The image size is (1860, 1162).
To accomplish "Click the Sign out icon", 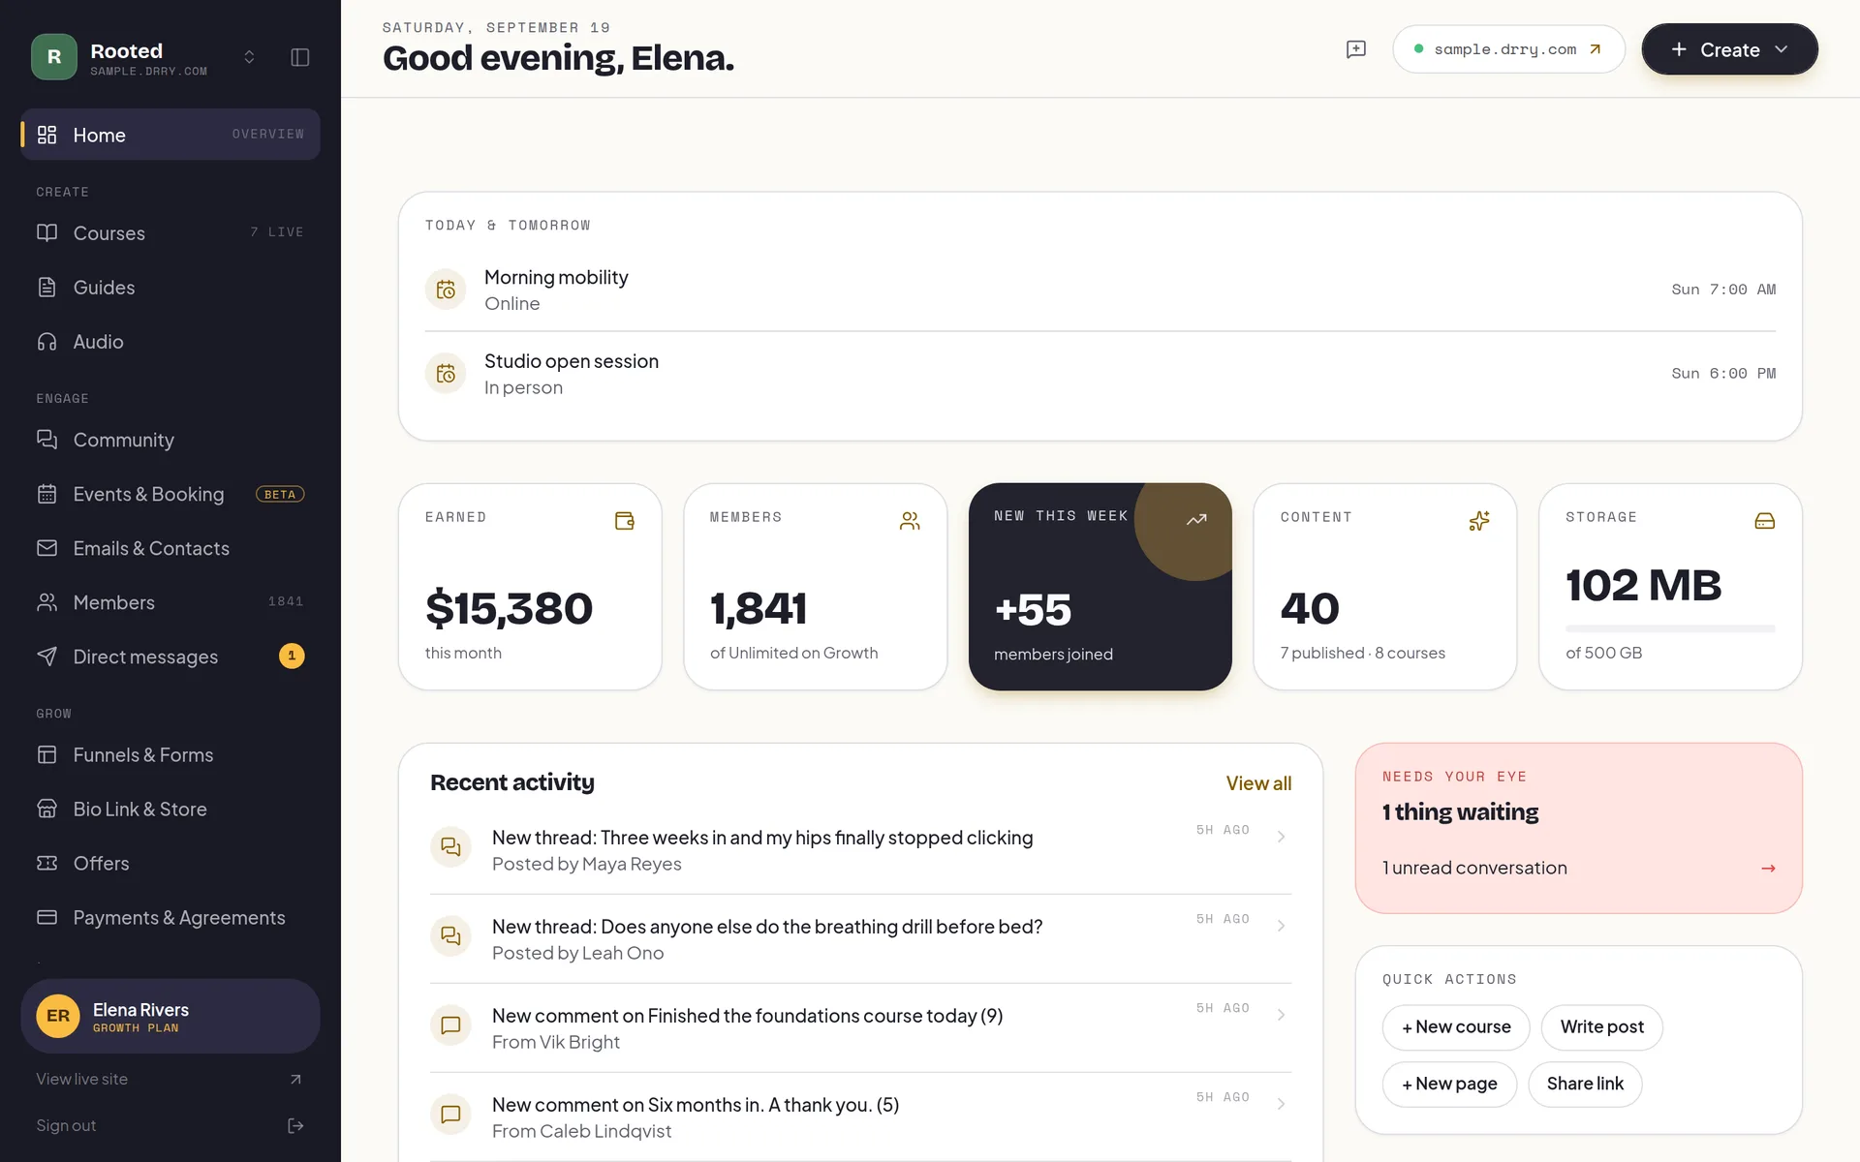I will [296, 1125].
